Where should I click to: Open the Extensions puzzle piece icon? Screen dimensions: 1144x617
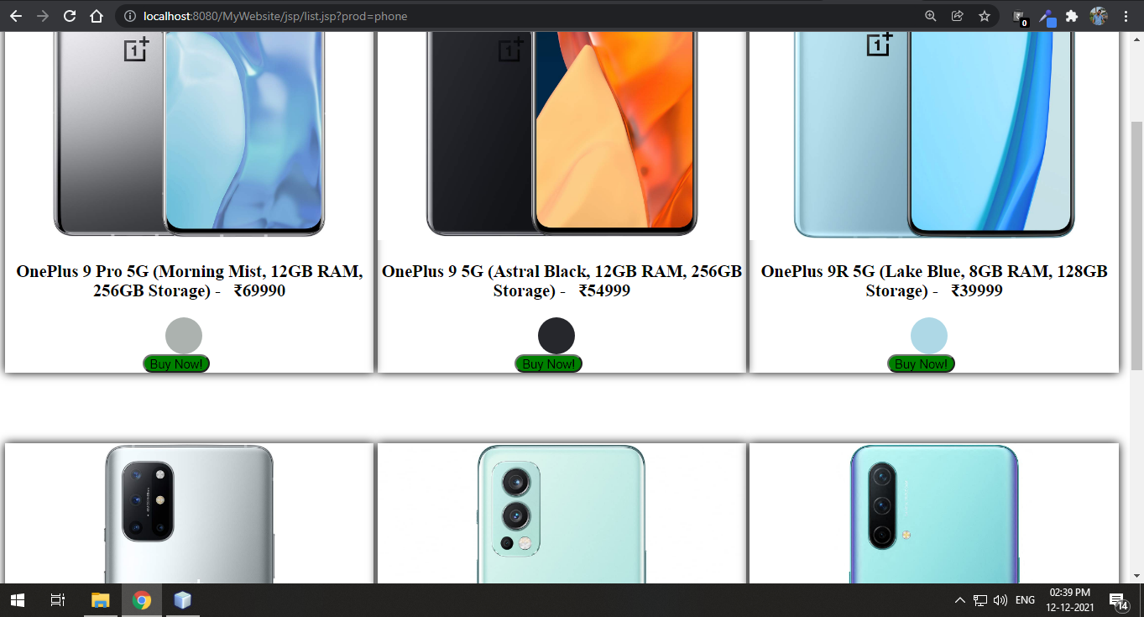(x=1072, y=16)
